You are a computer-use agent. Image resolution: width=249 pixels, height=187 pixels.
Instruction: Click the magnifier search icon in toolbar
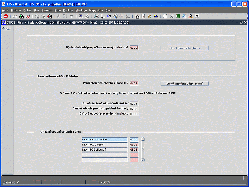pyautogui.click(x=115, y=16)
